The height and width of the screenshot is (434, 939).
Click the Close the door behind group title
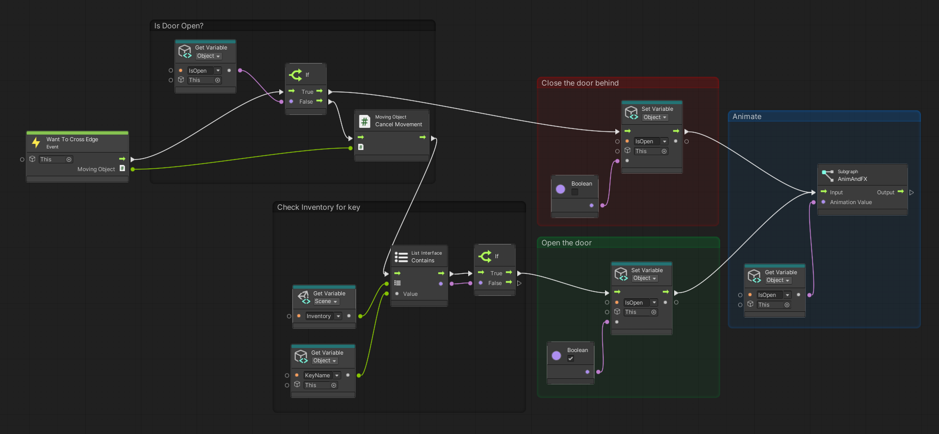580,83
